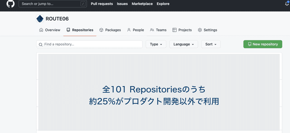Open the notifications bell

[x=287, y=4]
